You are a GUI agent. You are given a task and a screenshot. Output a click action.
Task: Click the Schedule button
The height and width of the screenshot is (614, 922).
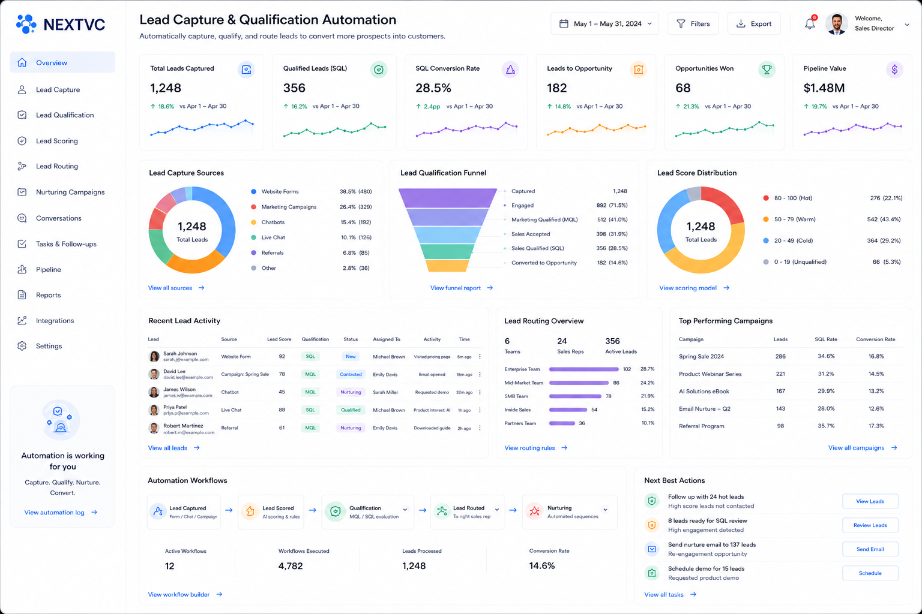click(x=870, y=573)
